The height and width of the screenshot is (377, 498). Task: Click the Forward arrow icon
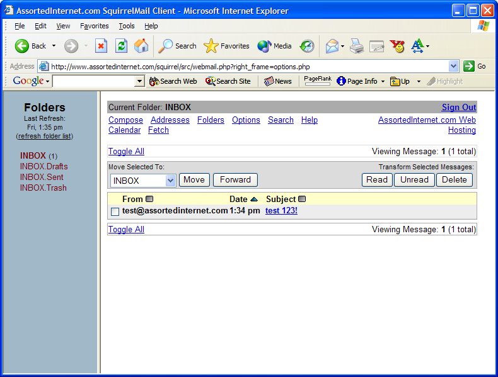click(71, 46)
